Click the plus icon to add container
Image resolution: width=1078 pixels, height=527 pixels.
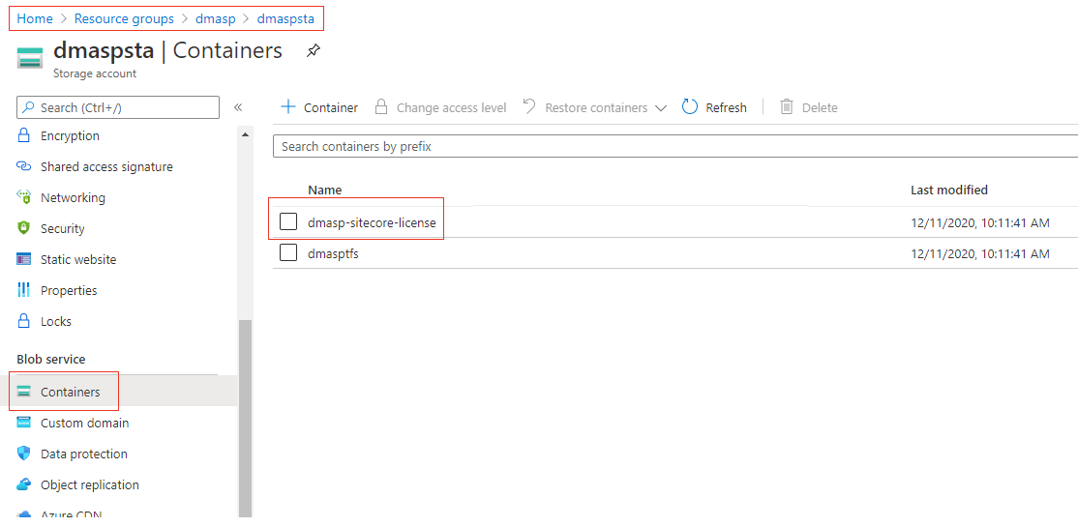[288, 107]
